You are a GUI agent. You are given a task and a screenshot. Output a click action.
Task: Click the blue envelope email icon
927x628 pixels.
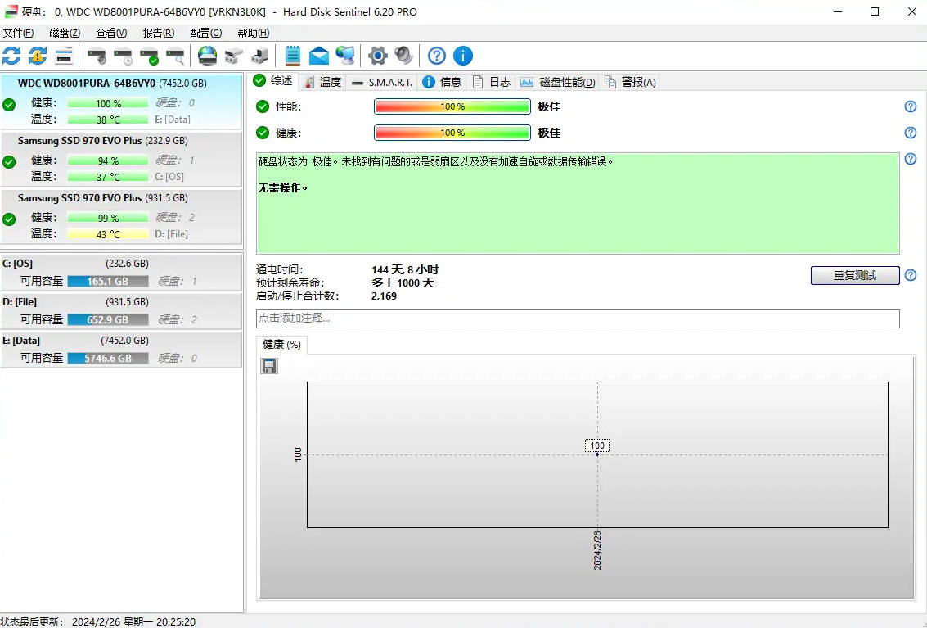[318, 56]
